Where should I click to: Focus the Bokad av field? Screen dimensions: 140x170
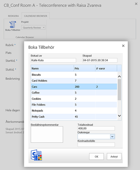pyautogui.click(x=53, y=60)
